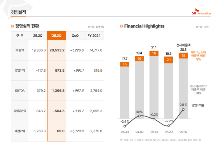Image resolution: width=220 pixels, height=145 pixels.
Task: Click the FY 2024 column header
Action: pos(94,36)
